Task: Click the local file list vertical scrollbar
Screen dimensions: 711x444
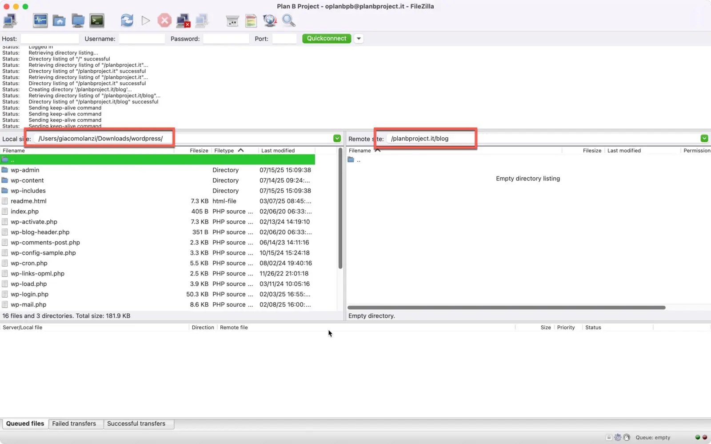Action: coord(340,208)
